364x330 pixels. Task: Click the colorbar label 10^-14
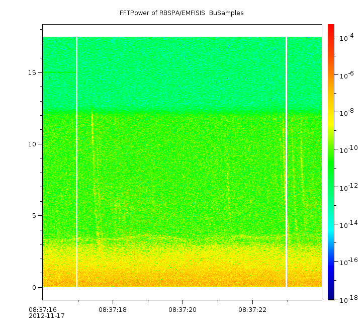click(x=349, y=224)
